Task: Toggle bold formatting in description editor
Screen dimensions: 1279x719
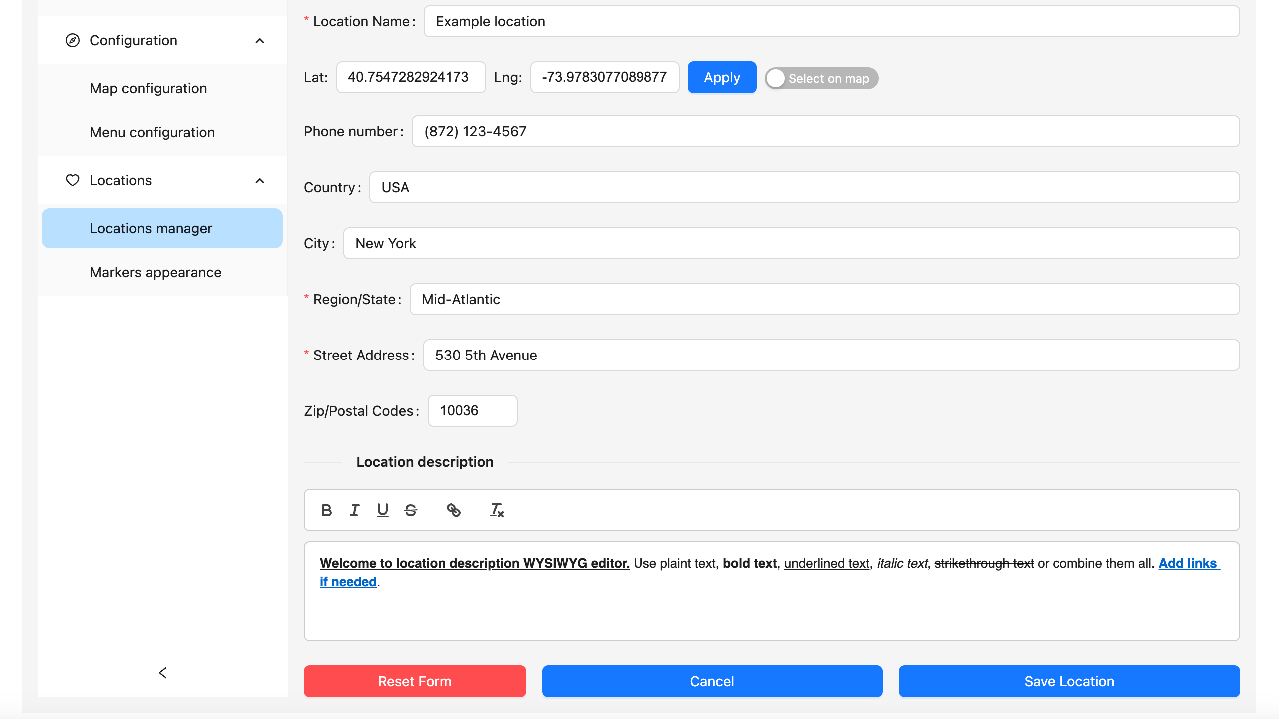Action: coord(326,510)
